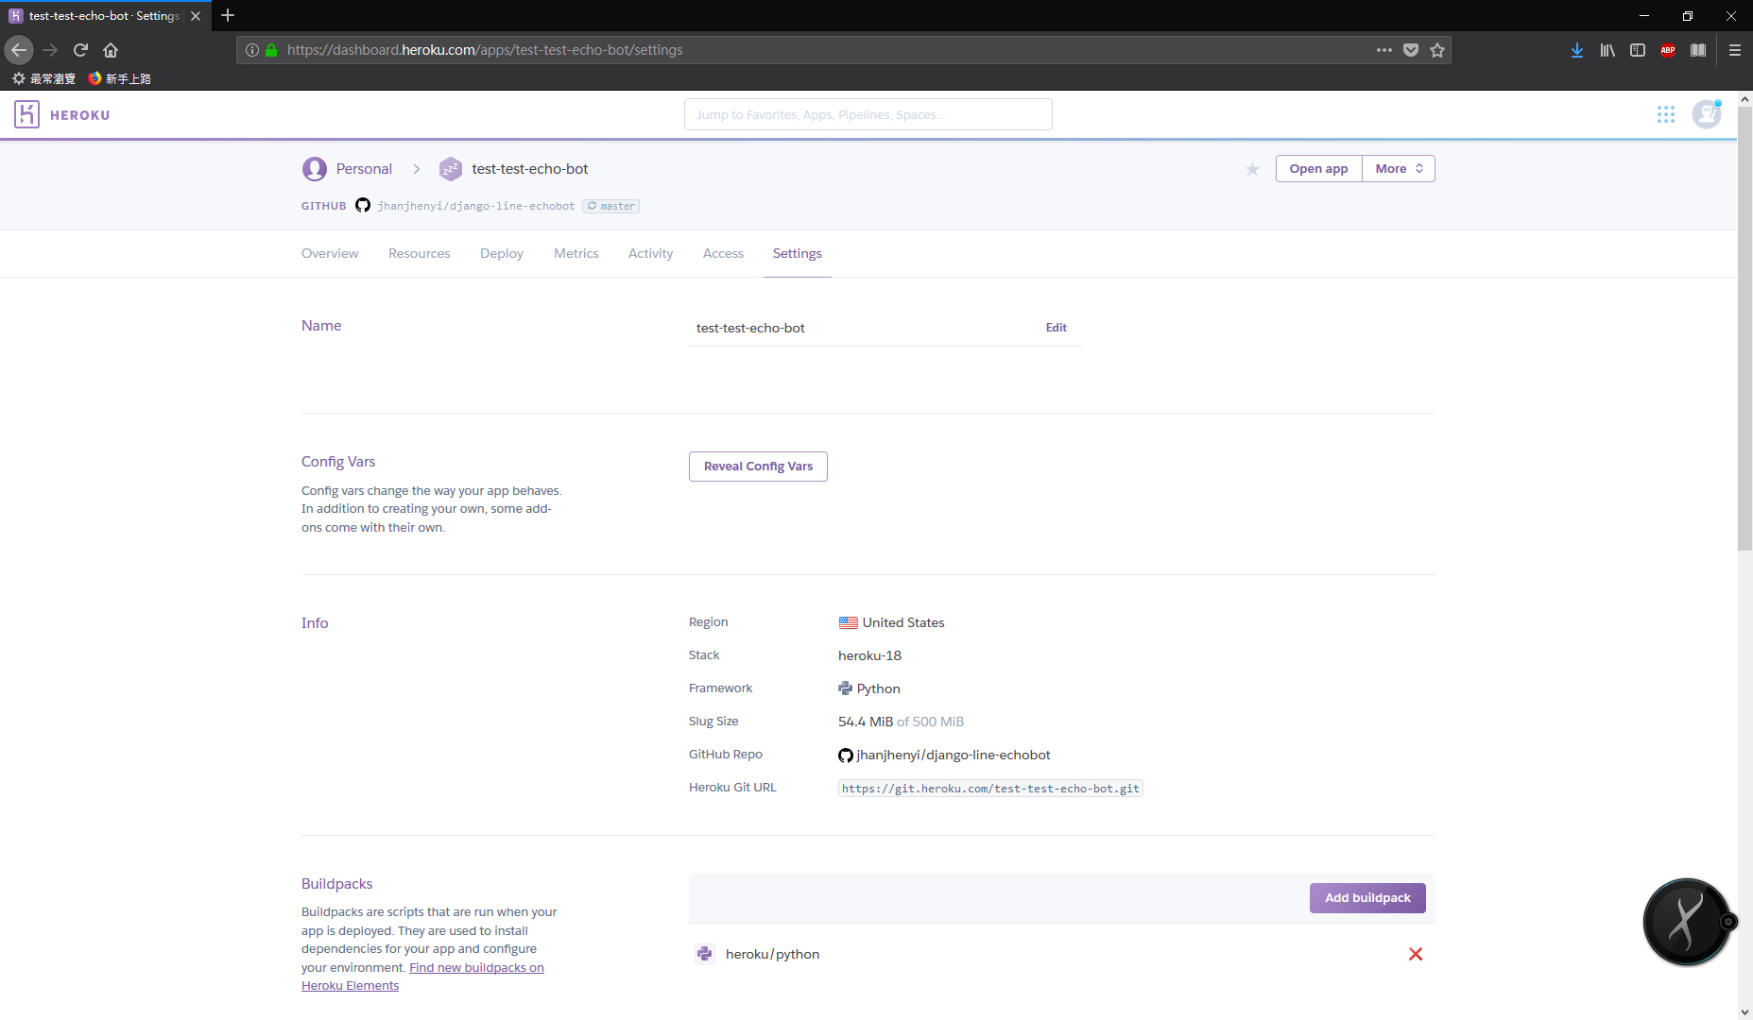The image size is (1753, 1020).
Task: Open new browser tab
Action: pos(228,15)
